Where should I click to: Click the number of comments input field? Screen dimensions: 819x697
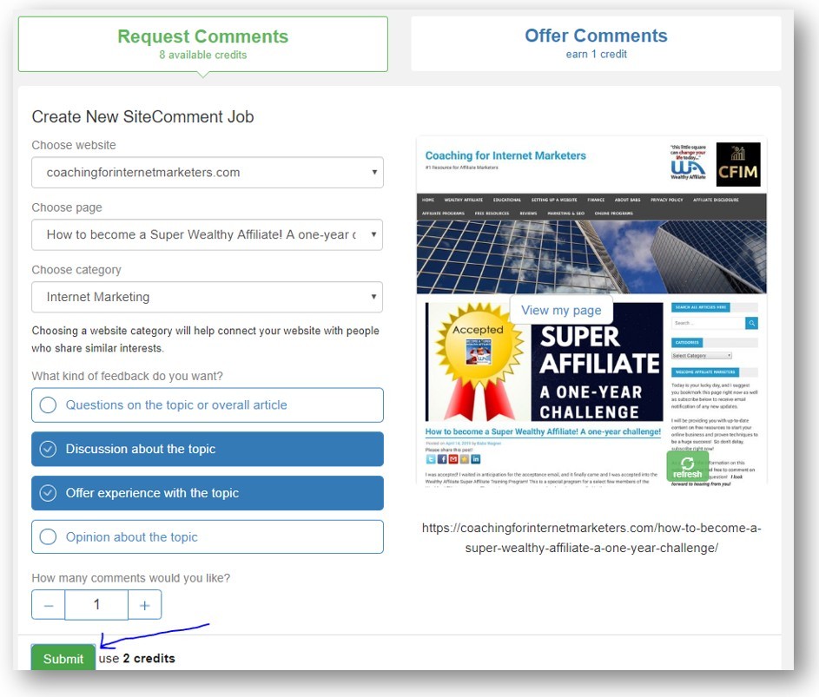[x=96, y=605]
